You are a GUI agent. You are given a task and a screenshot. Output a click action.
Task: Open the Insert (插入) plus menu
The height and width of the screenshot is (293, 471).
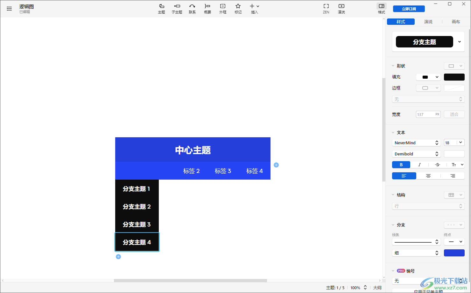pyautogui.click(x=254, y=9)
